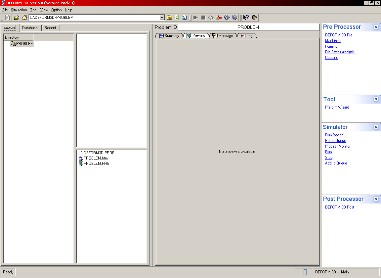Click the Add to Queue link

336,163
